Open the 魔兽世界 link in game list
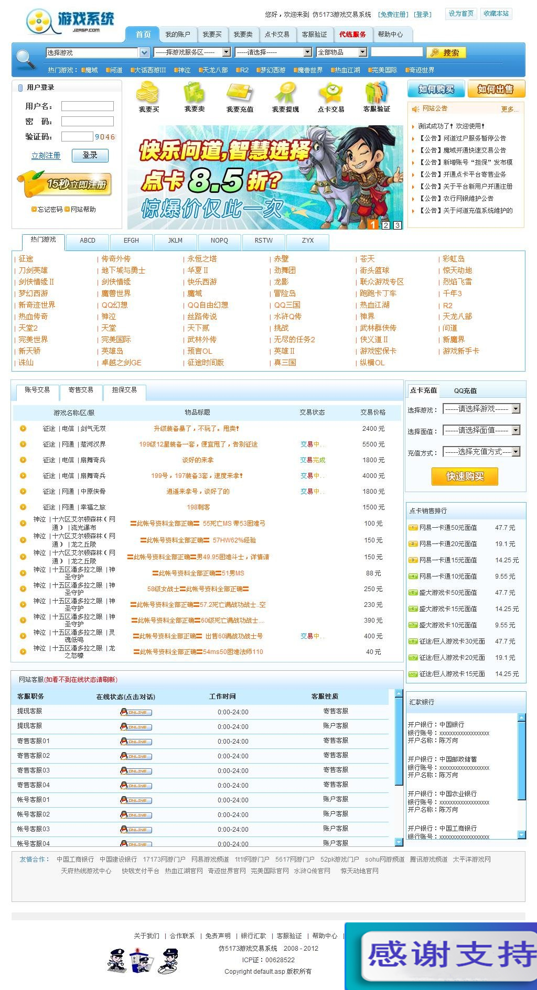This screenshot has width=537, height=990. pos(116,293)
